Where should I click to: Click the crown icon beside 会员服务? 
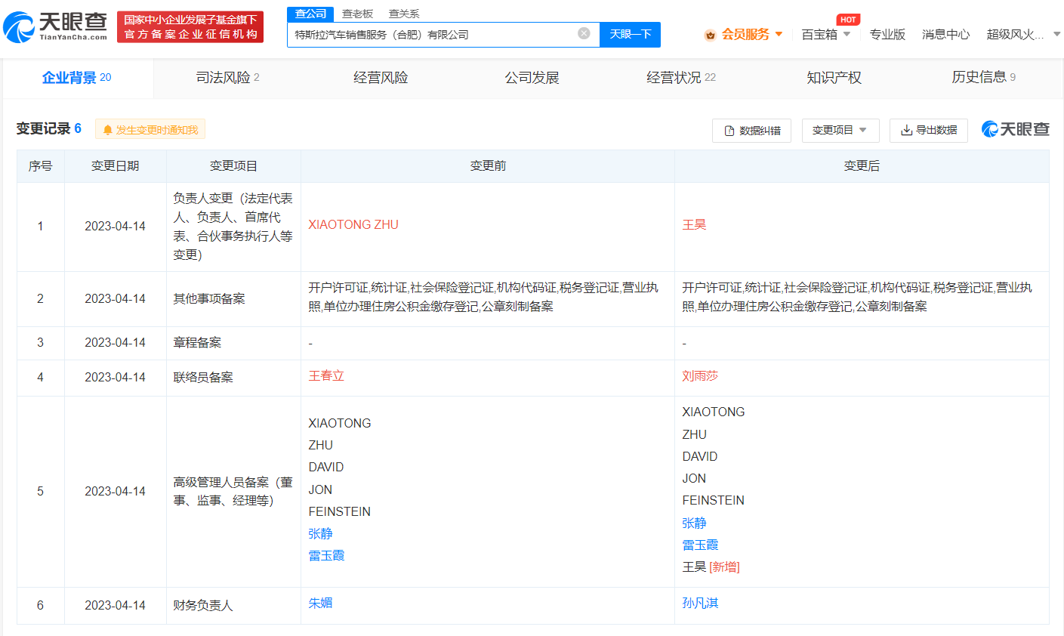tap(710, 35)
